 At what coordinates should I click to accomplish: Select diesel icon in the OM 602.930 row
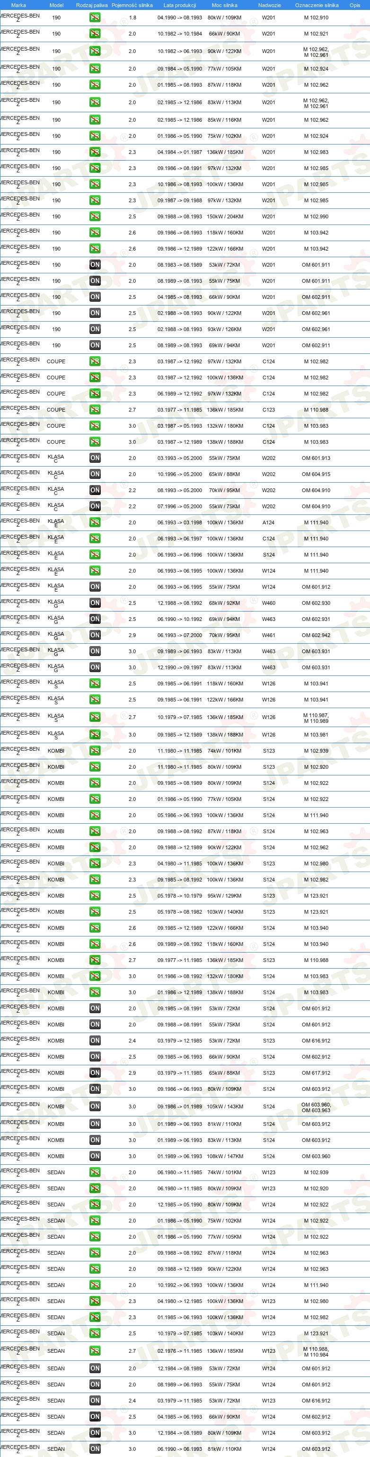(x=95, y=603)
